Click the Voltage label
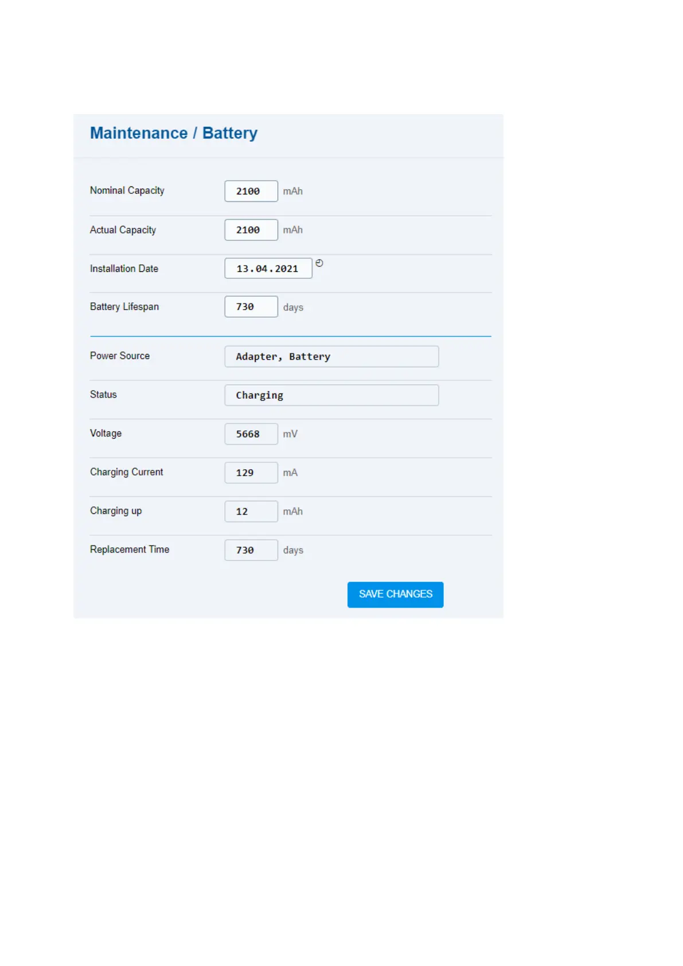Viewport: 683px width, 966px height. [106, 433]
